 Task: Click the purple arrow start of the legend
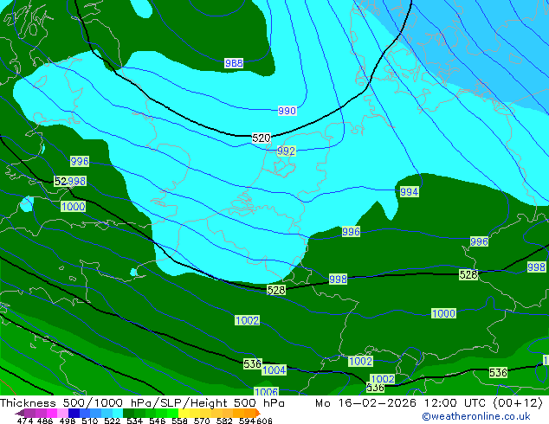tap(19, 413)
